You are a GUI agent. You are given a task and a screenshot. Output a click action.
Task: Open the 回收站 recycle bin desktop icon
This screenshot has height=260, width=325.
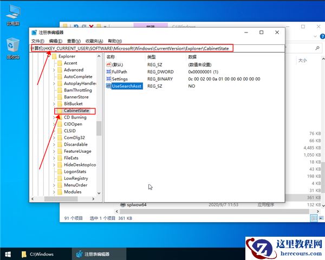tap(13, 48)
